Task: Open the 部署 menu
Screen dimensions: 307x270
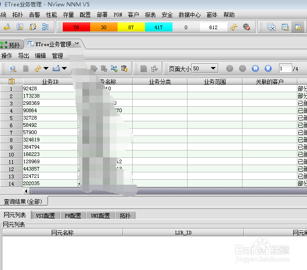Action: 102,15
